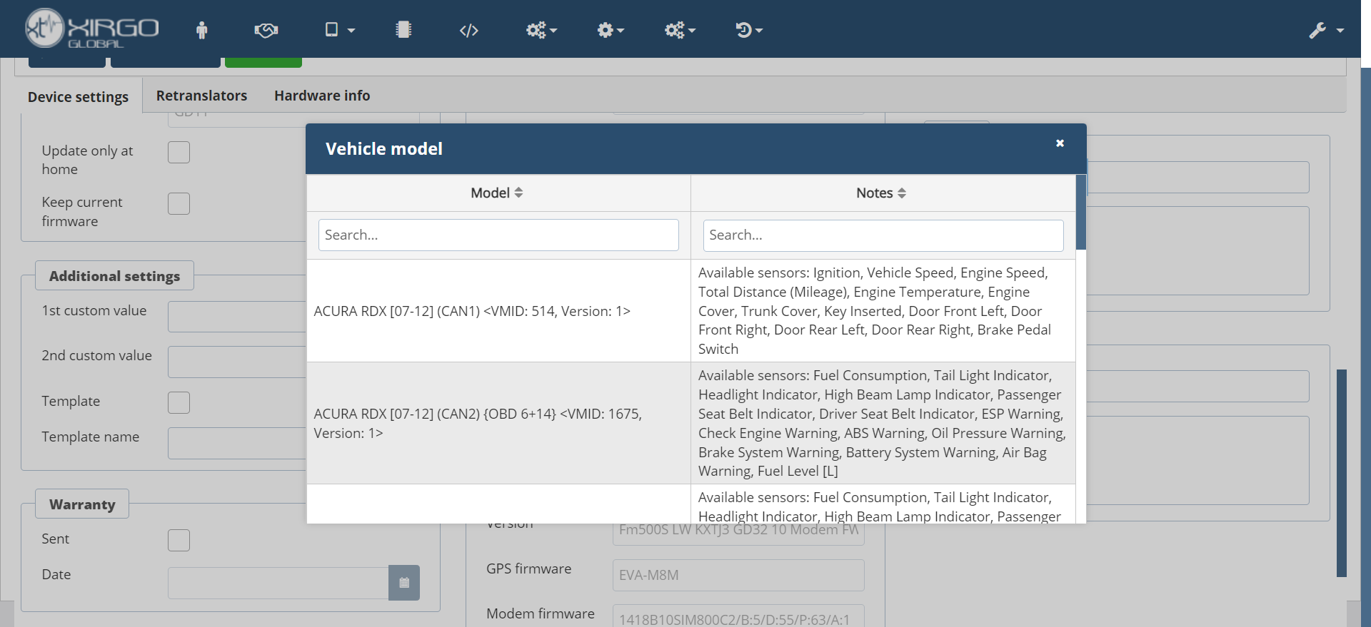Switch to the Device settings tab

78,96
